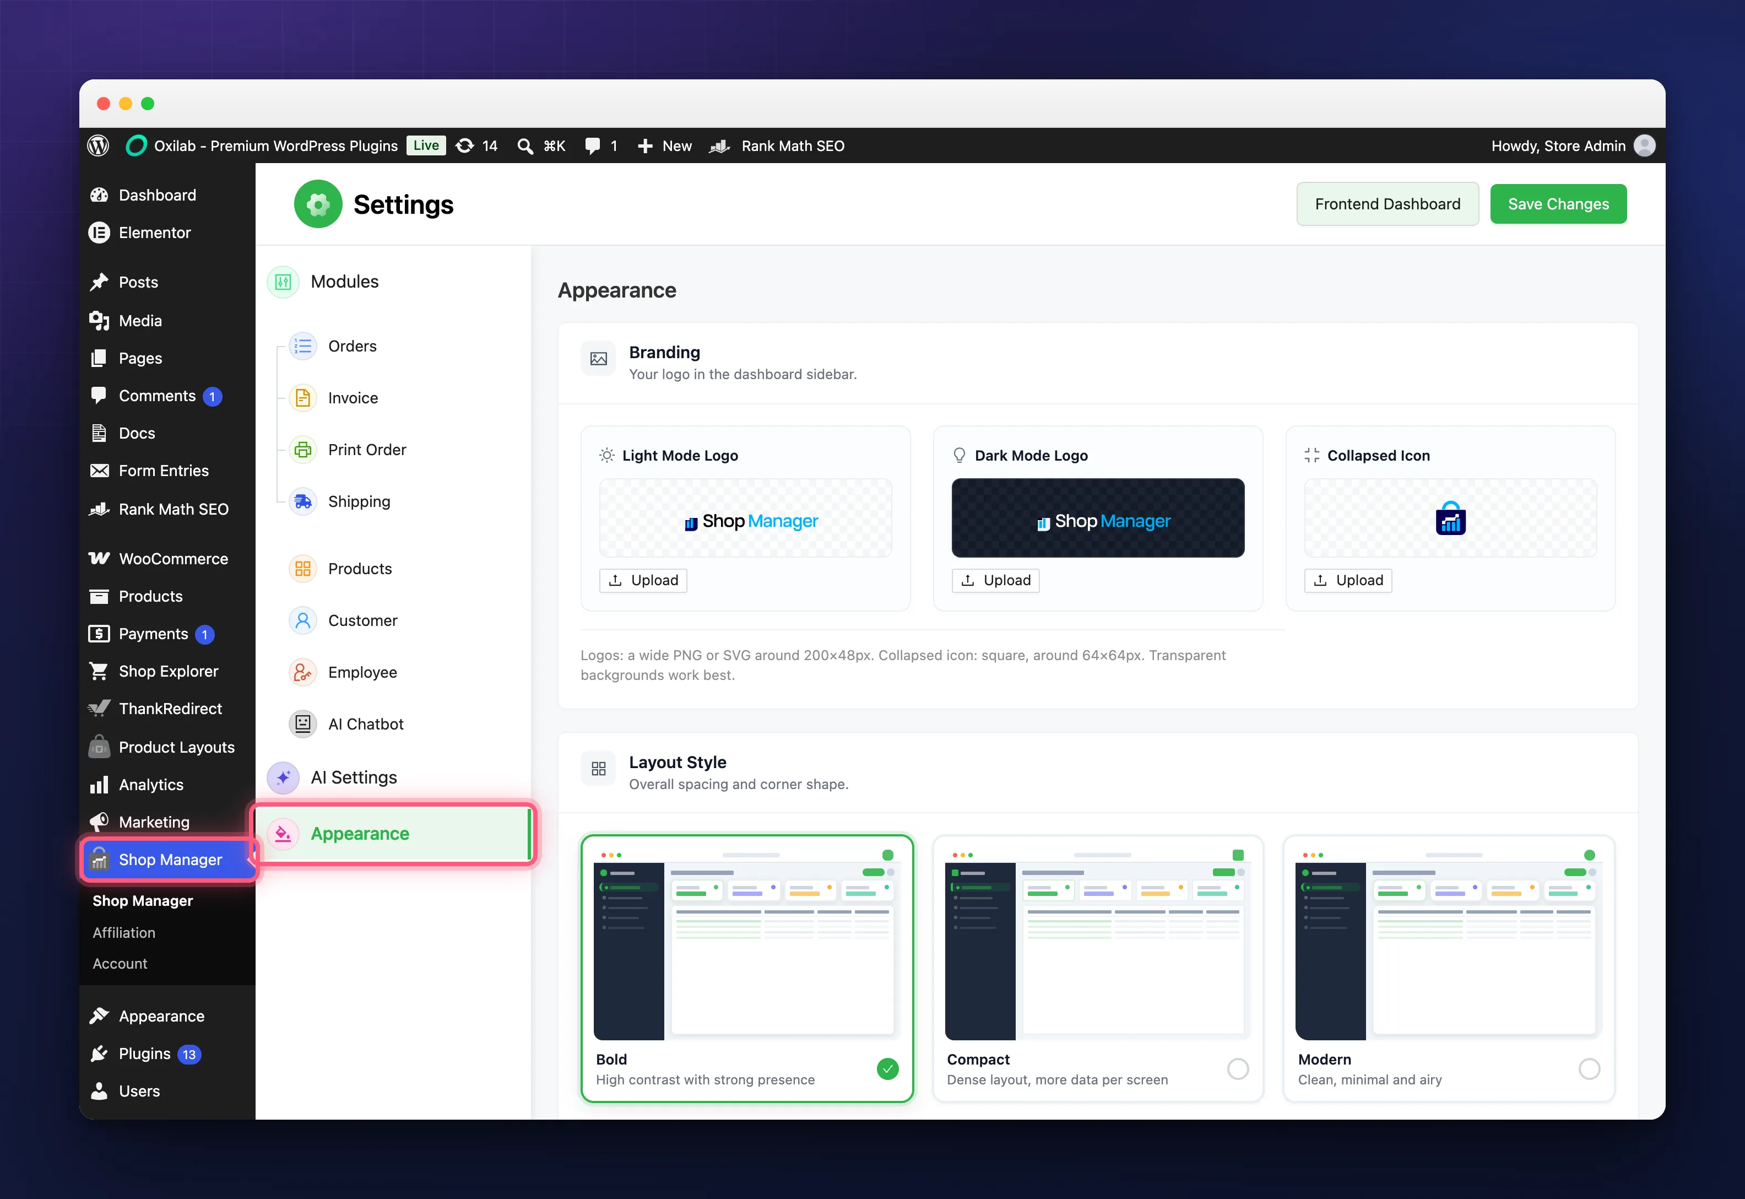1745x1199 pixels.
Task: Click the search magnifier icon in admin bar
Action: point(525,146)
